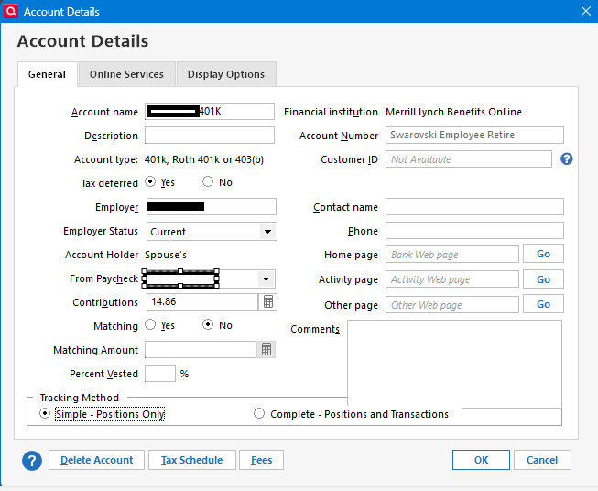
Task: Click the dialog help question icon
Action: coord(32,461)
